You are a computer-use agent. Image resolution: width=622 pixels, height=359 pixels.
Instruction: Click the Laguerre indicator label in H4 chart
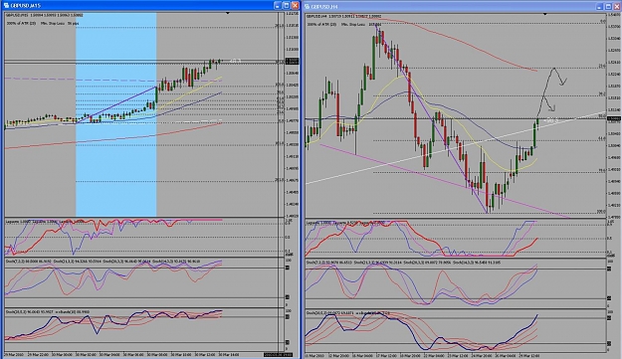tap(344, 224)
